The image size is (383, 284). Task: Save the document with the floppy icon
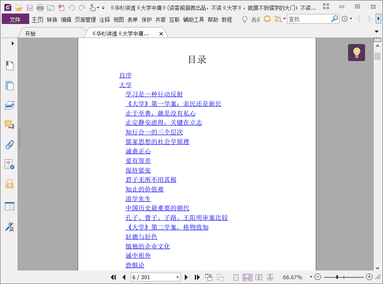tap(30, 8)
